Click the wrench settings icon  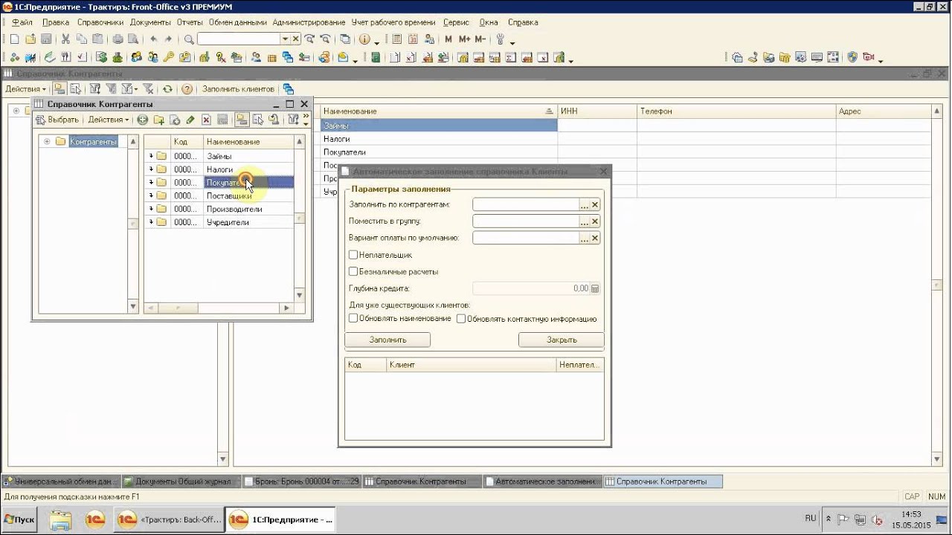click(x=500, y=39)
